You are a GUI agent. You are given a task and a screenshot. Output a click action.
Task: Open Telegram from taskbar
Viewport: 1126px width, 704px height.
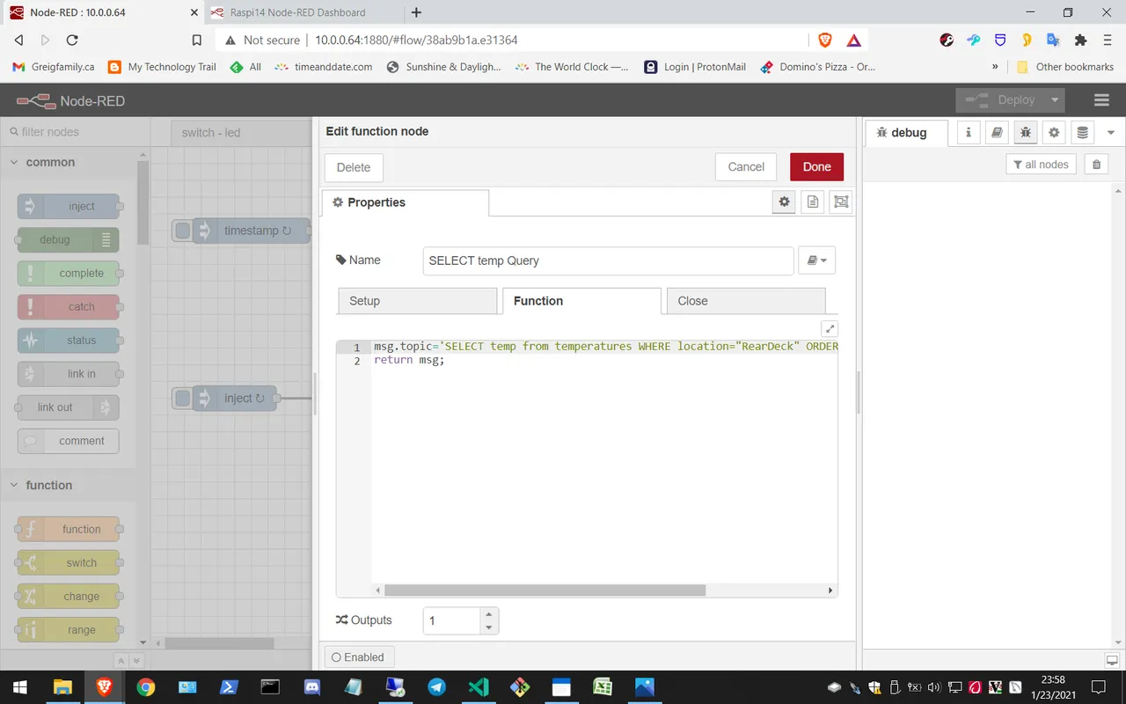tap(436, 686)
